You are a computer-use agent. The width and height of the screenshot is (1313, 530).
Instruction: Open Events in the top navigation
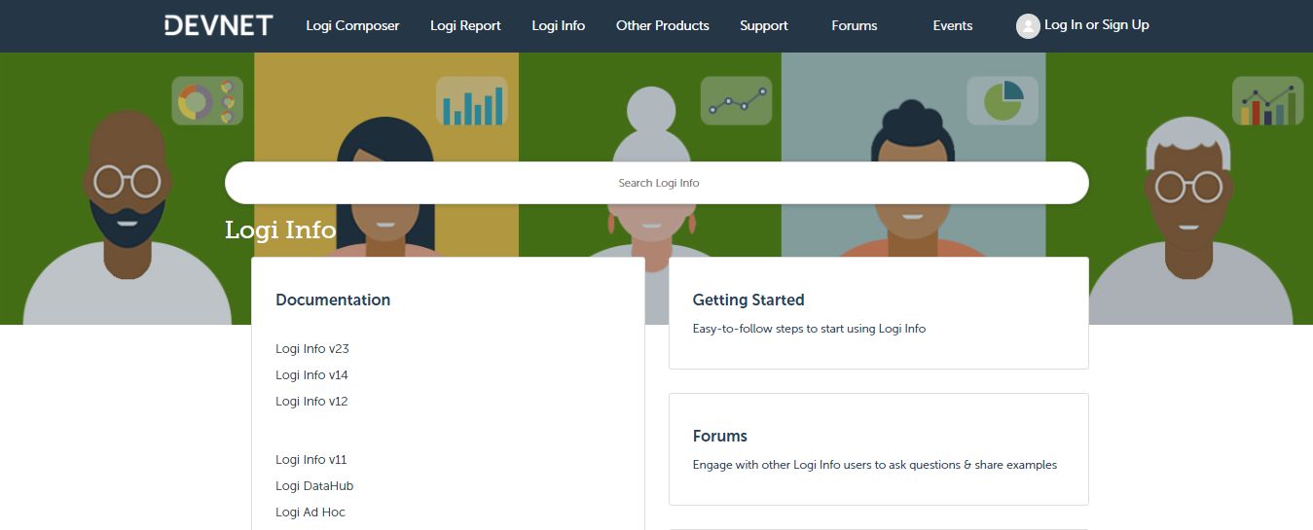tap(953, 26)
